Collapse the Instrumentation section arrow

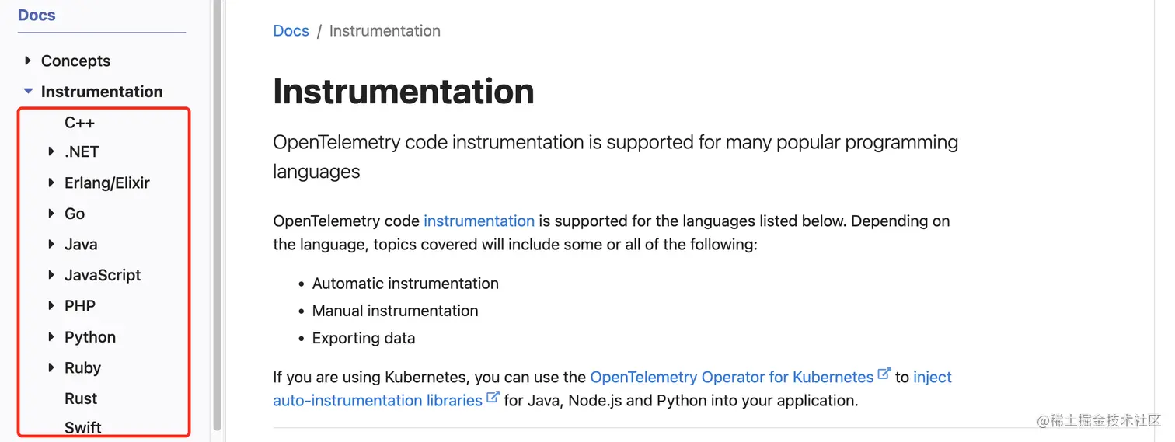coord(28,92)
